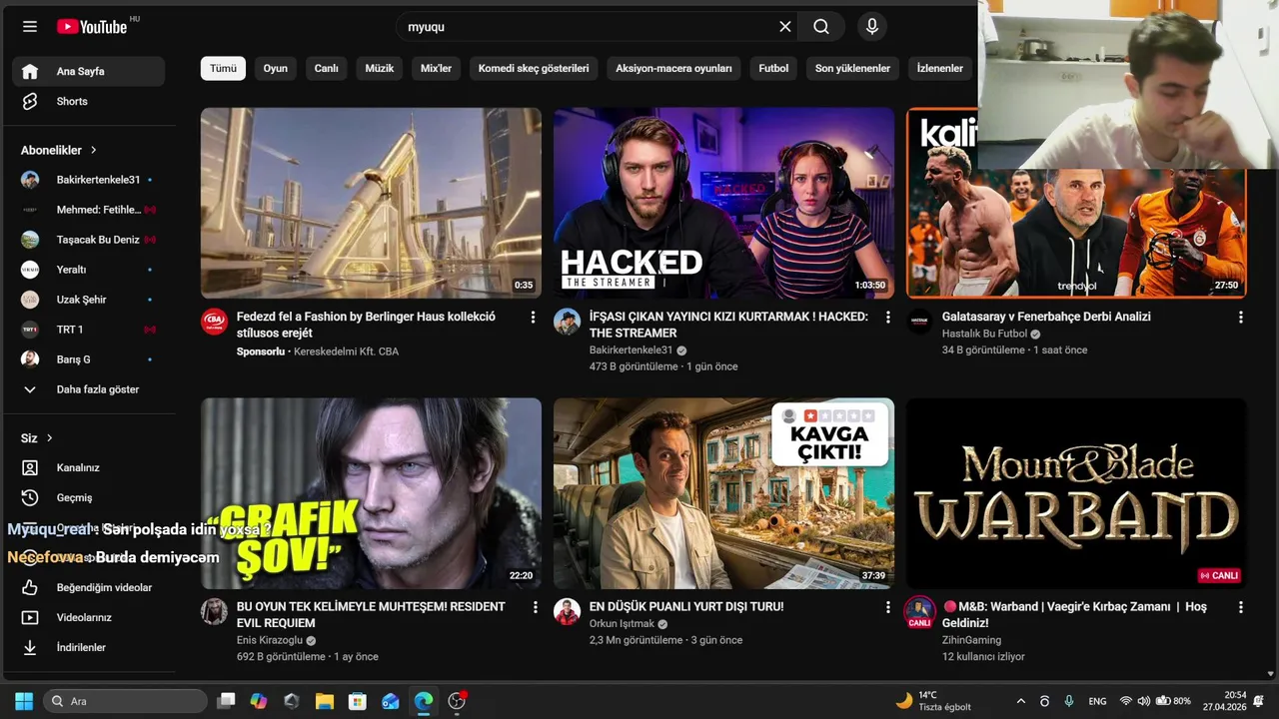The height and width of the screenshot is (719, 1279).
Task: Select the Futbol filter chip
Action: click(774, 68)
